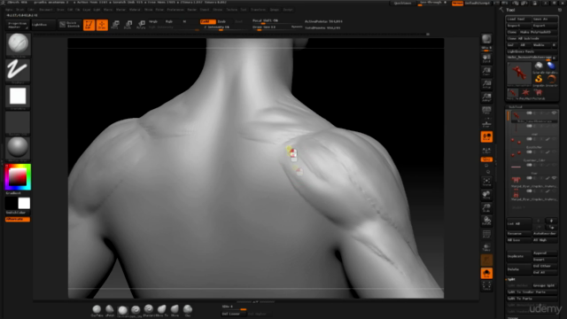Image resolution: width=567 pixels, height=319 pixels.
Task: Select the large red figure tool thumbnail
Action: point(518,74)
